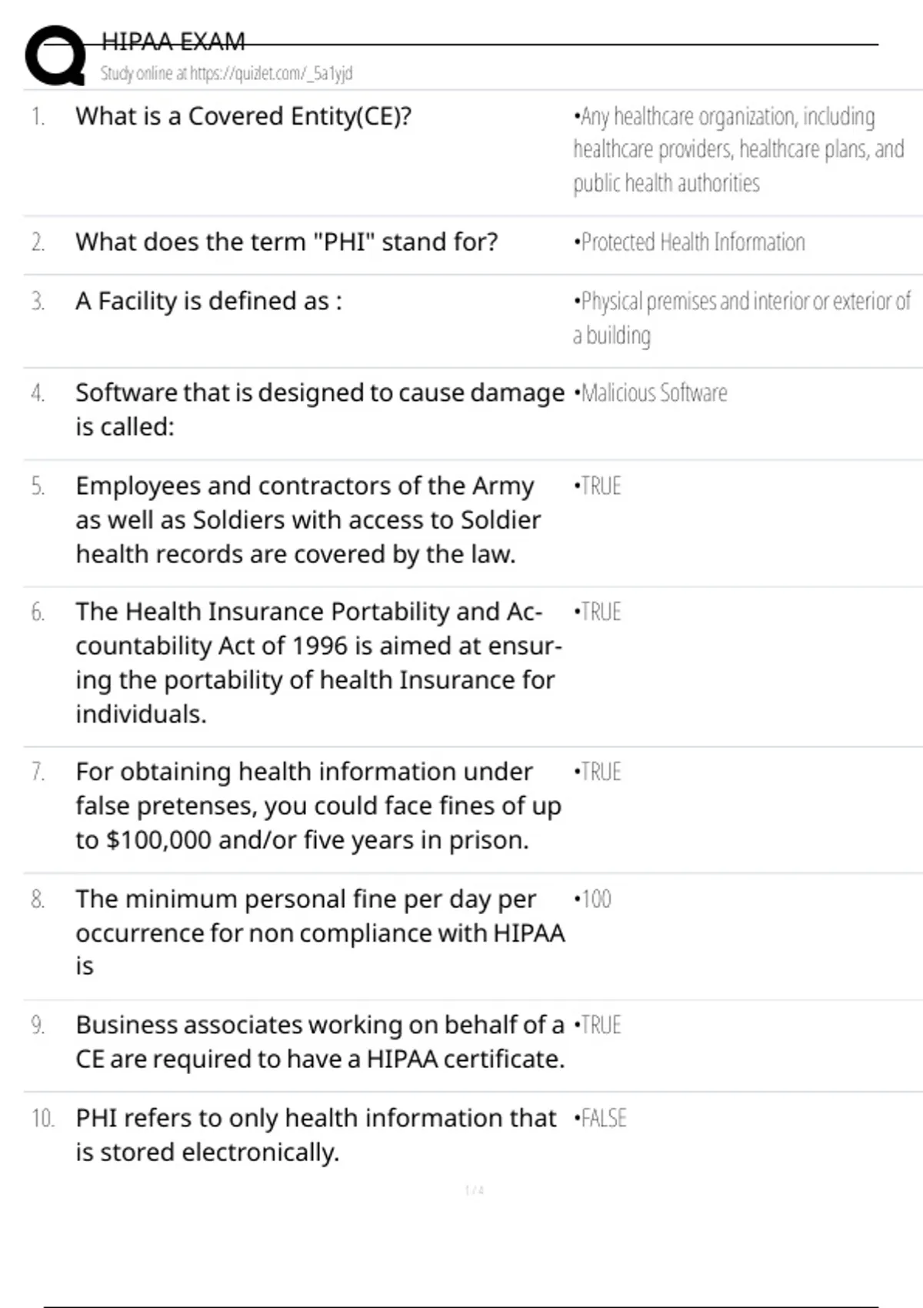The image size is (923, 1308).
Task: Click the Business associates HIPAA certificate question
Action: pos(319,1042)
